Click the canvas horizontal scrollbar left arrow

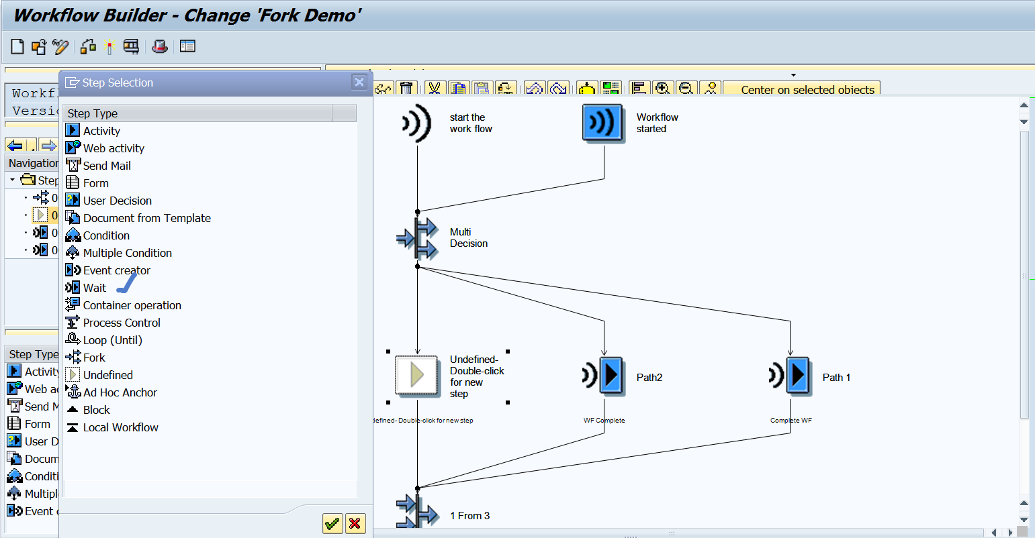995,533
